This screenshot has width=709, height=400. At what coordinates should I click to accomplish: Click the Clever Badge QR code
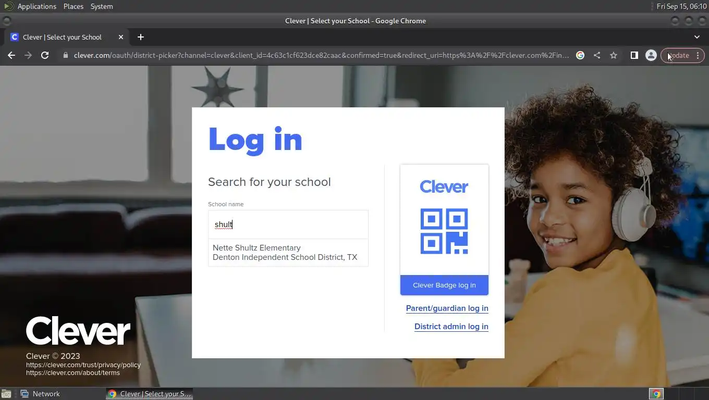(x=444, y=231)
